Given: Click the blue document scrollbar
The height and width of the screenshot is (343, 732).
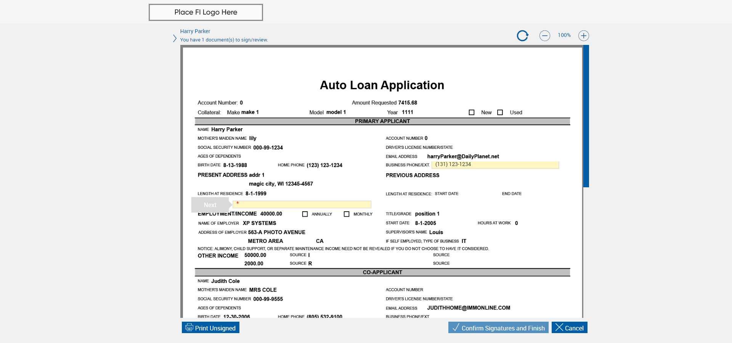Looking at the screenshot, I should [586, 116].
